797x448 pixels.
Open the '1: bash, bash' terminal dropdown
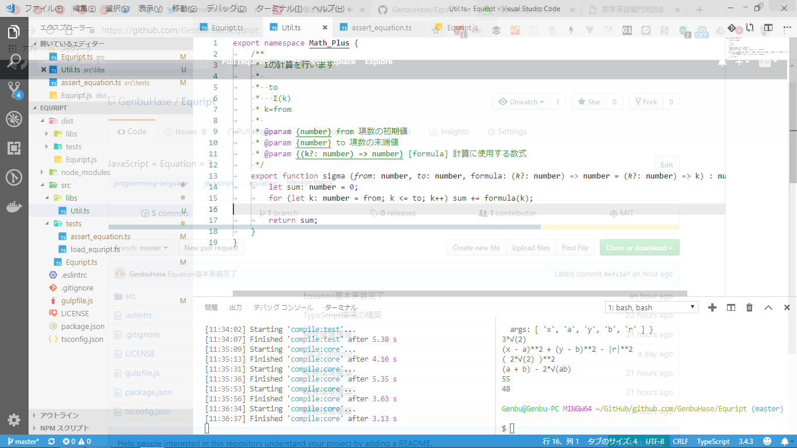pyautogui.click(x=651, y=307)
